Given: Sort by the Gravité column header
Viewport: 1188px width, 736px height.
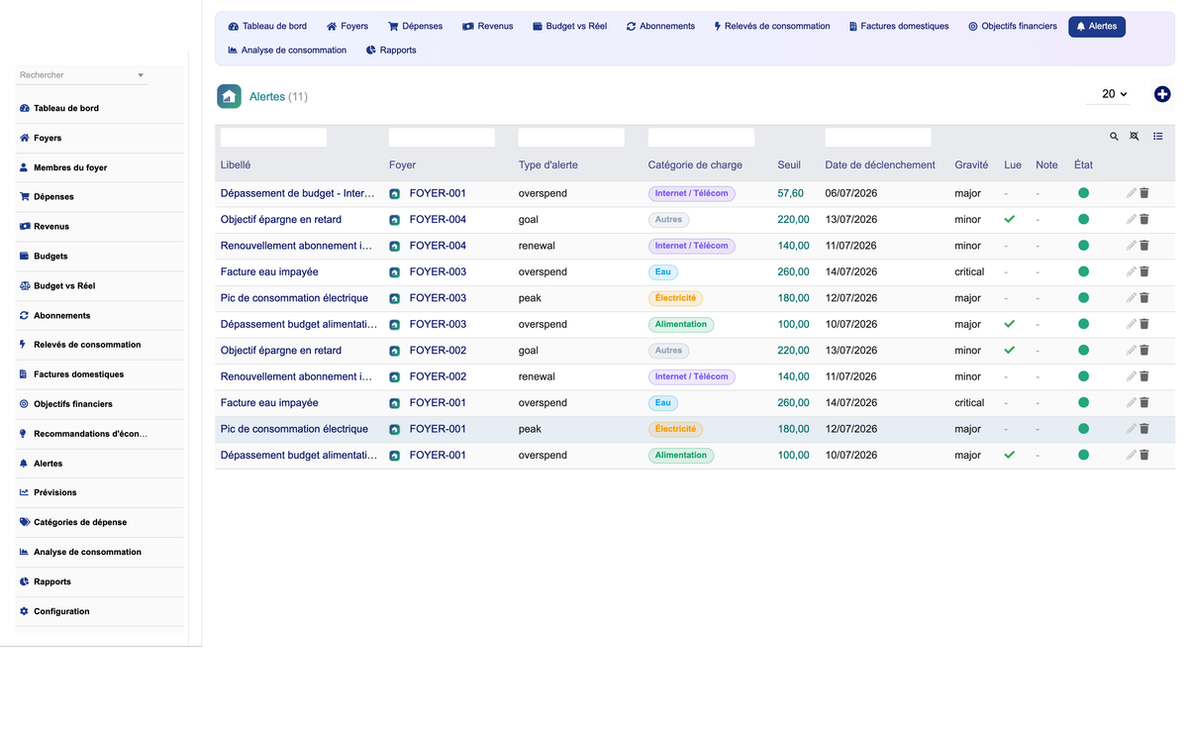Looking at the screenshot, I should click(971, 165).
